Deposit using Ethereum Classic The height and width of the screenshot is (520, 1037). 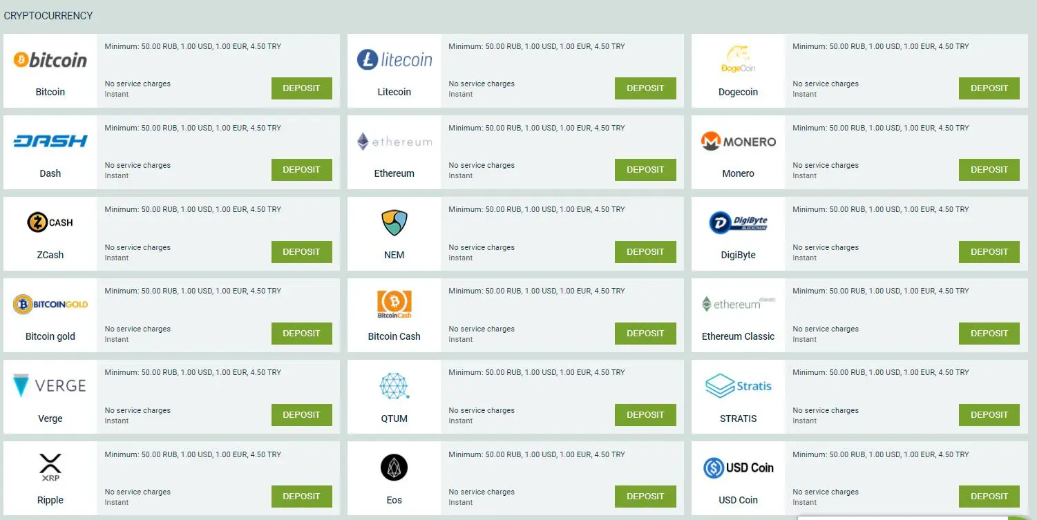(989, 334)
